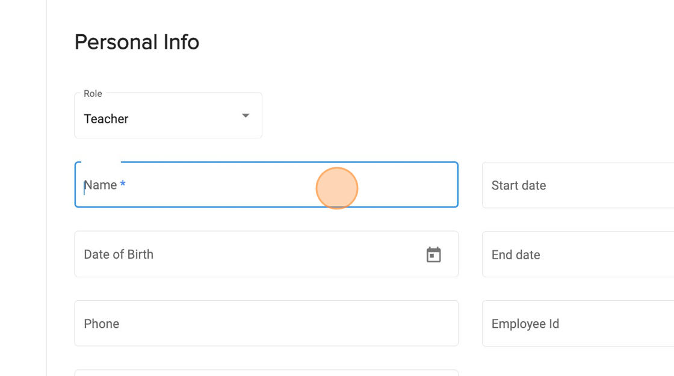Image resolution: width=674 pixels, height=376 pixels.
Task: Select the Teacher value in Role
Action: point(107,119)
